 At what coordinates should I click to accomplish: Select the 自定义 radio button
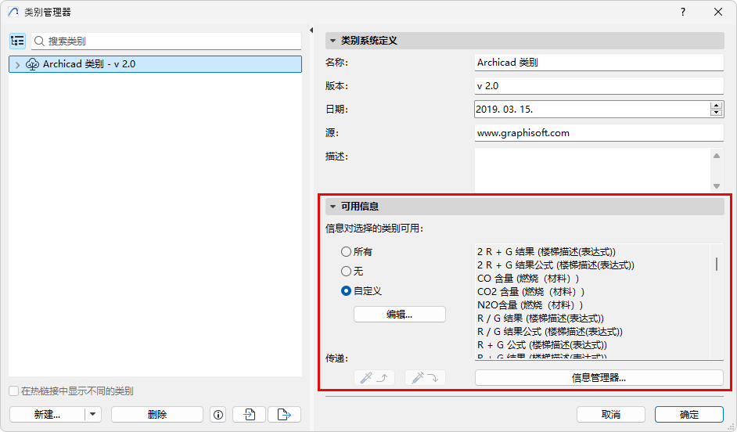[x=346, y=291]
